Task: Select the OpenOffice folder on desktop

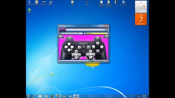Action: pos(109,3)
